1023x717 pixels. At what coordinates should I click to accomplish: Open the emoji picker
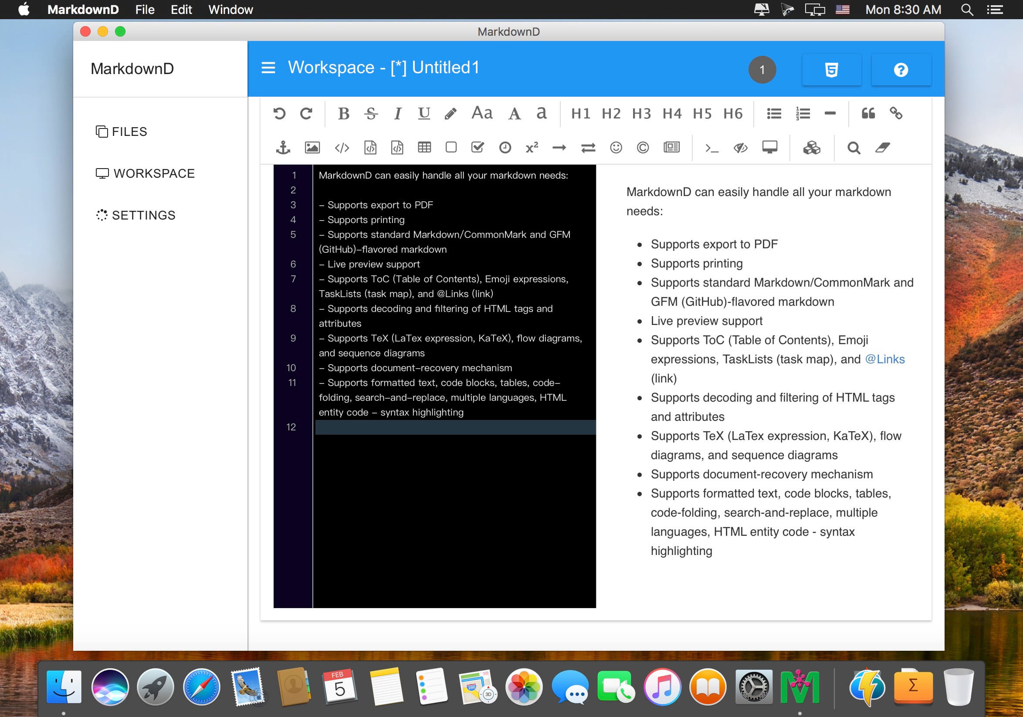[x=616, y=147]
